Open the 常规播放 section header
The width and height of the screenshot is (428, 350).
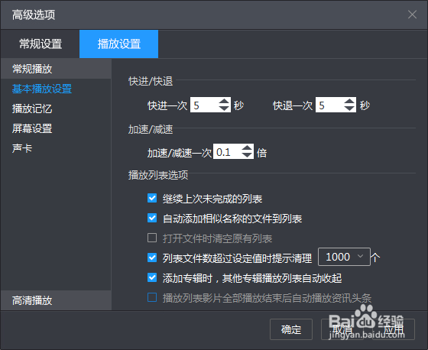click(56, 69)
